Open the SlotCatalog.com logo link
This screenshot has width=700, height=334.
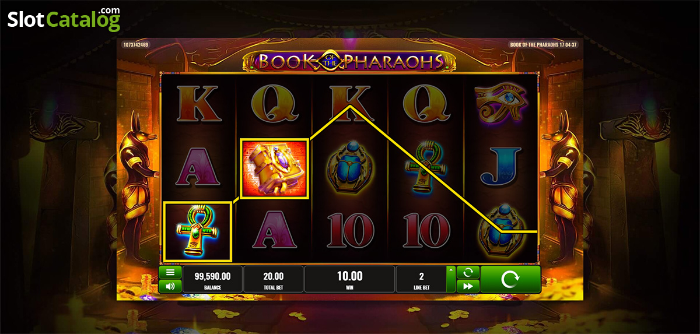pyautogui.click(x=64, y=19)
